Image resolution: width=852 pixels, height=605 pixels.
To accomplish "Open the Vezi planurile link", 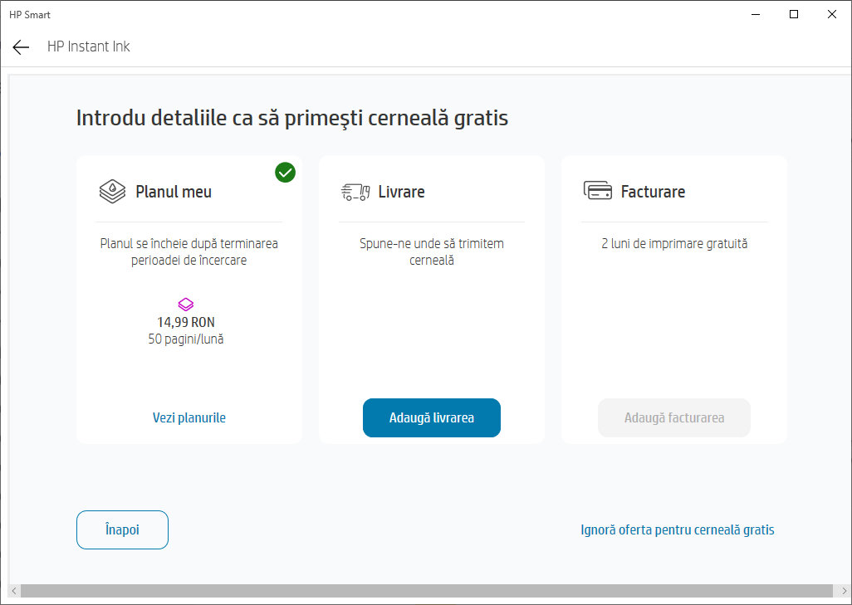I will pyautogui.click(x=189, y=417).
